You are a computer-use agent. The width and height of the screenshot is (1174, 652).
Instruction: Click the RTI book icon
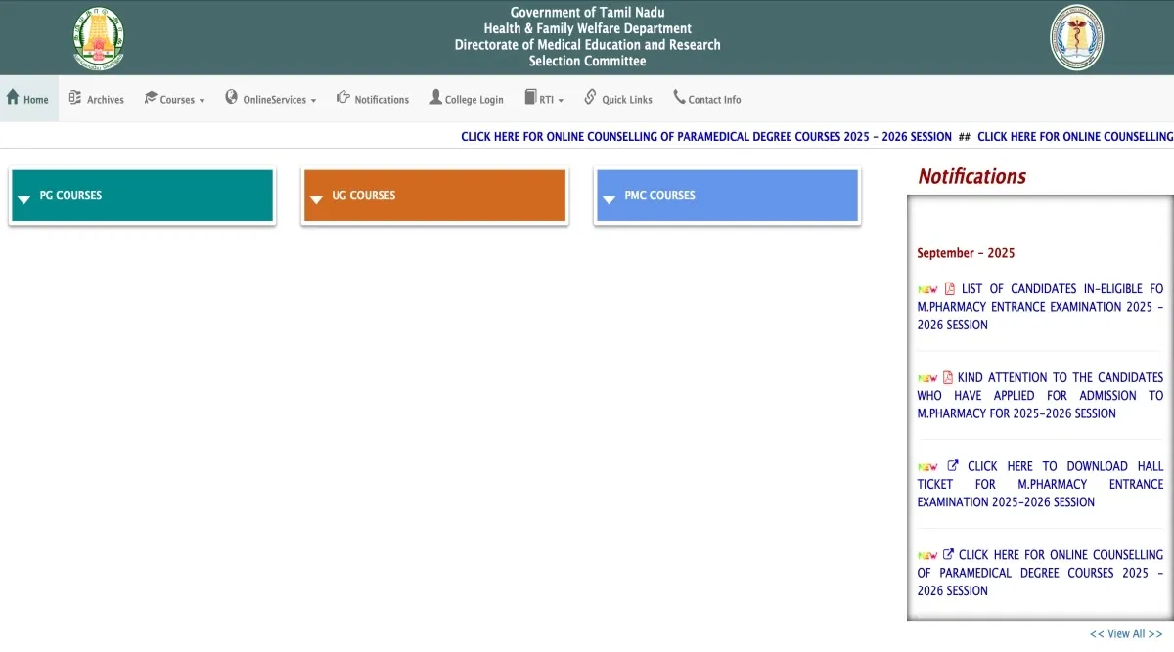[530, 97]
